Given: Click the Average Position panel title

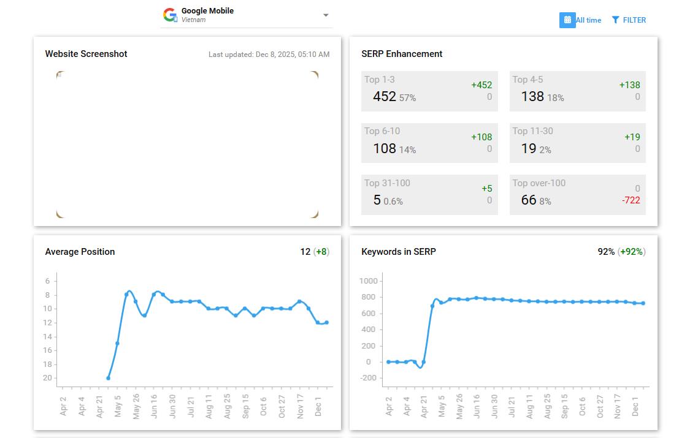Looking at the screenshot, I should click(x=80, y=252).
